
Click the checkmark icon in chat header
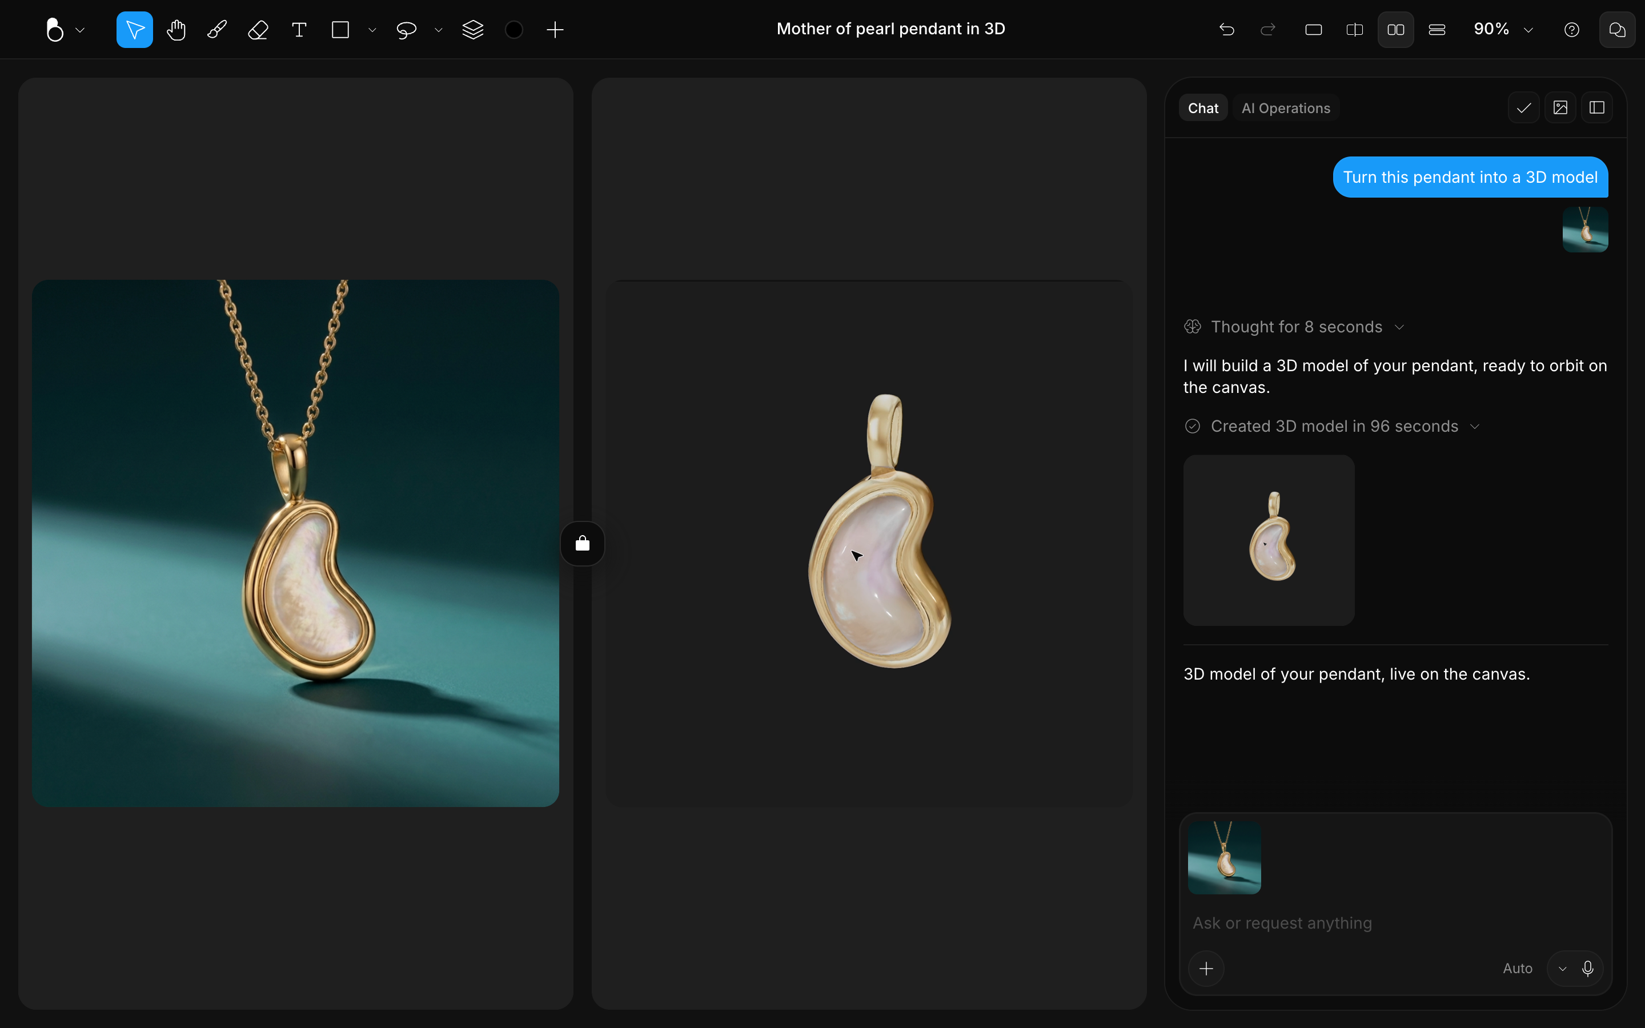tap(1524, 107)
